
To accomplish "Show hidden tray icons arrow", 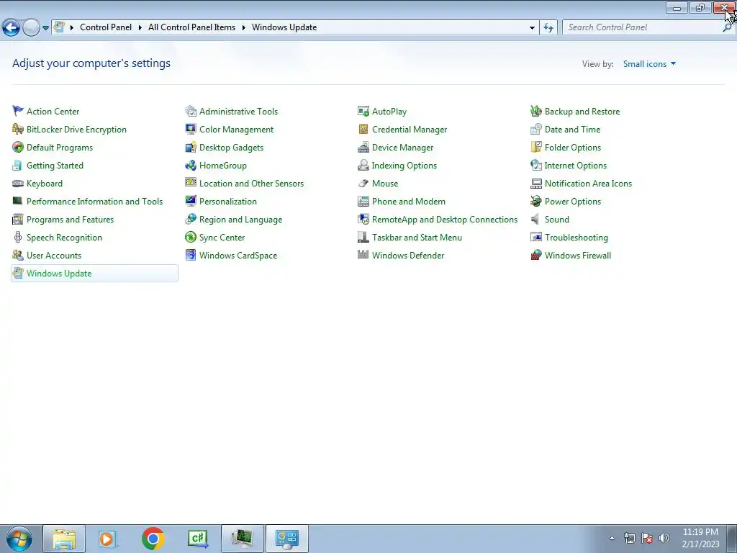I will (612, 539).
